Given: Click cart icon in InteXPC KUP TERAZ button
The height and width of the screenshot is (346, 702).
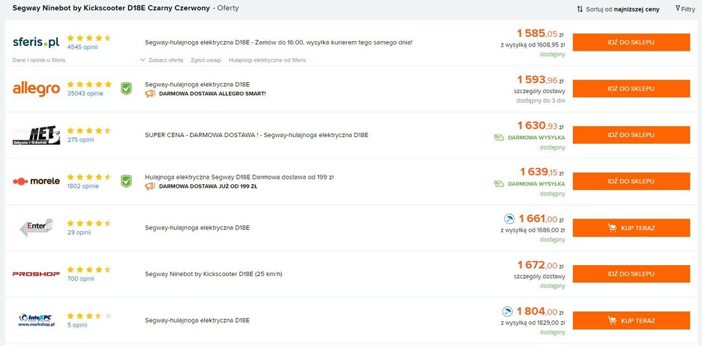Looking at the screenshot, I should [x=612, y=321].
